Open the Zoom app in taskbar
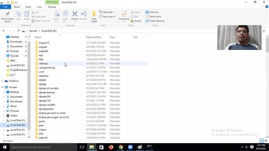269x151 pixels. pos(130,147)
